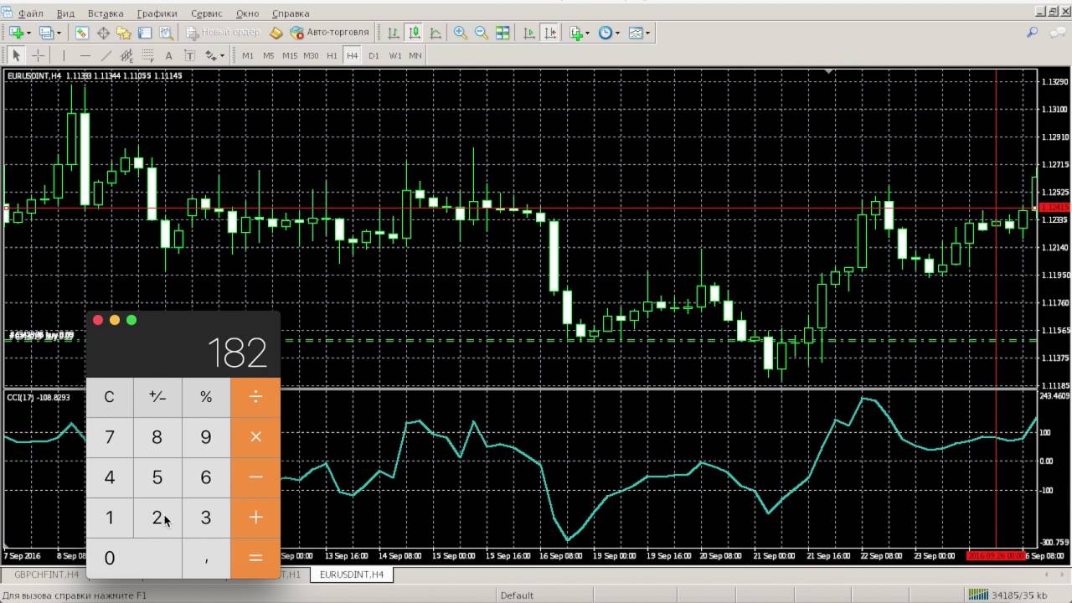
Task: Select the Fibonacci retracement tool
Action: point(147,55)
